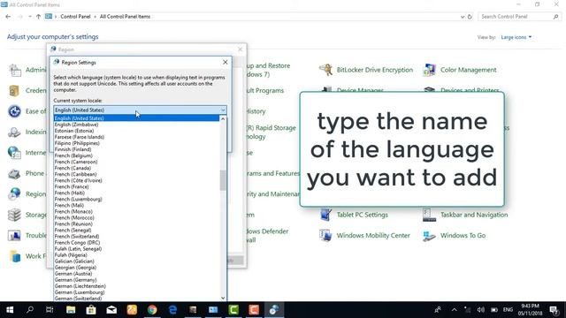Open Windows Mobility Center icon
Image resolution: width=566 pixels, height=318 pixels.
[x=325, y=235]
